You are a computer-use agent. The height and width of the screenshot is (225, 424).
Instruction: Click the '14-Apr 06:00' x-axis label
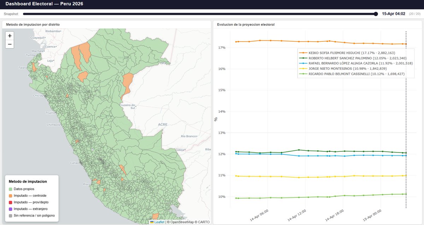tap(259, 215)
